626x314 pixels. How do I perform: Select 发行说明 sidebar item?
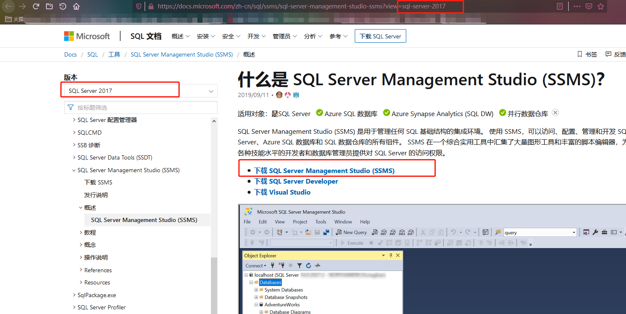(96, 195)
